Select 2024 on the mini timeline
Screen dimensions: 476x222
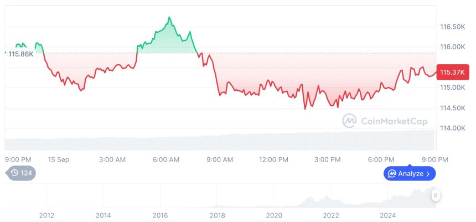387,215
